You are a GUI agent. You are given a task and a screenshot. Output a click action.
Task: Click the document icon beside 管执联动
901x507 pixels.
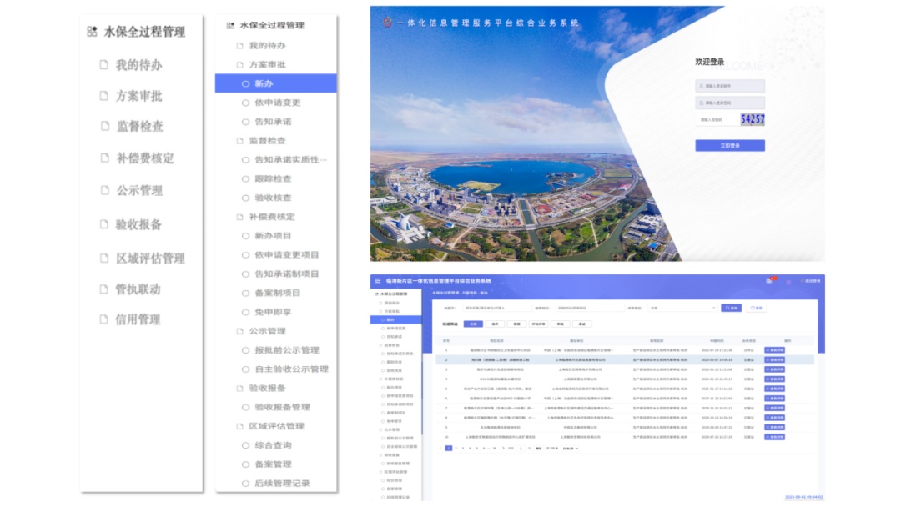pos(103,289)
